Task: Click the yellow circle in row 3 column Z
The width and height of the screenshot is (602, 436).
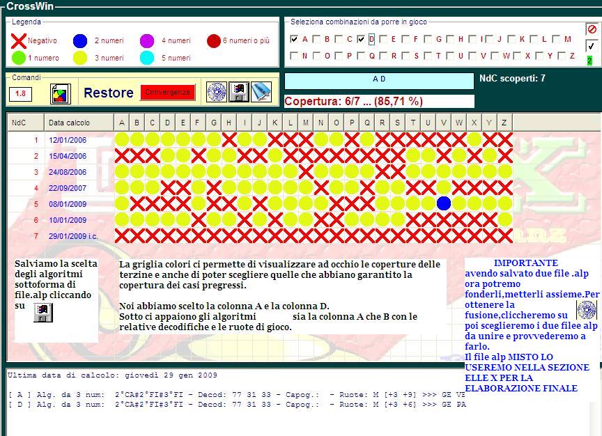Action: point(505,171)
